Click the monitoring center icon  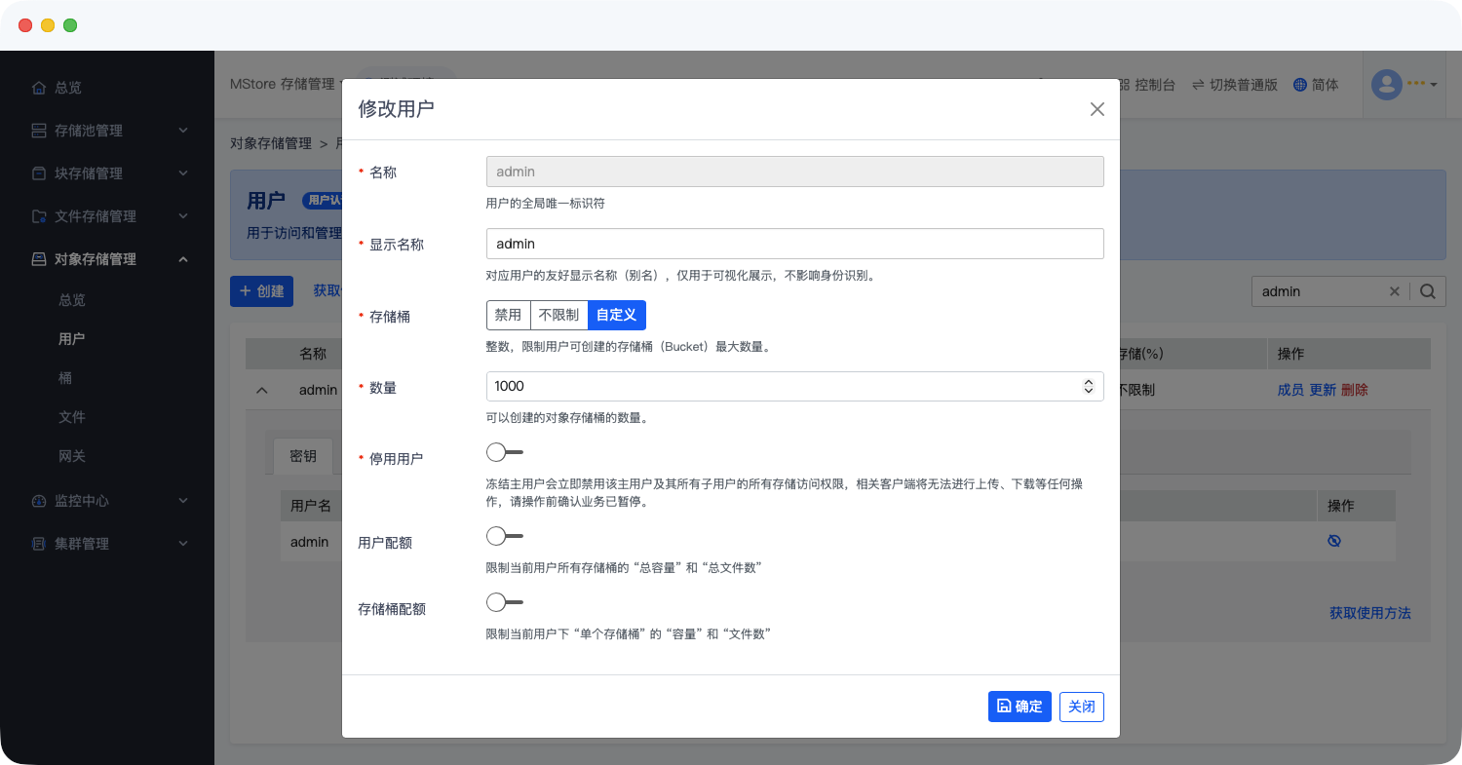click(39, 501)
